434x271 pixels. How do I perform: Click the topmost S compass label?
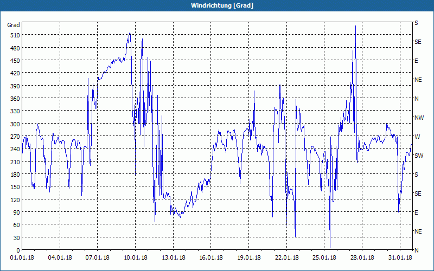coord(416,23)
